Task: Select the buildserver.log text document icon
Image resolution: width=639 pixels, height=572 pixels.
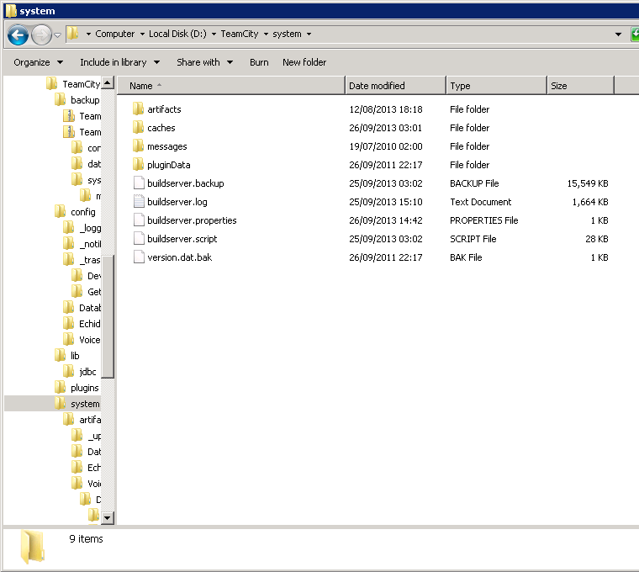Action: tap(139, 201)
